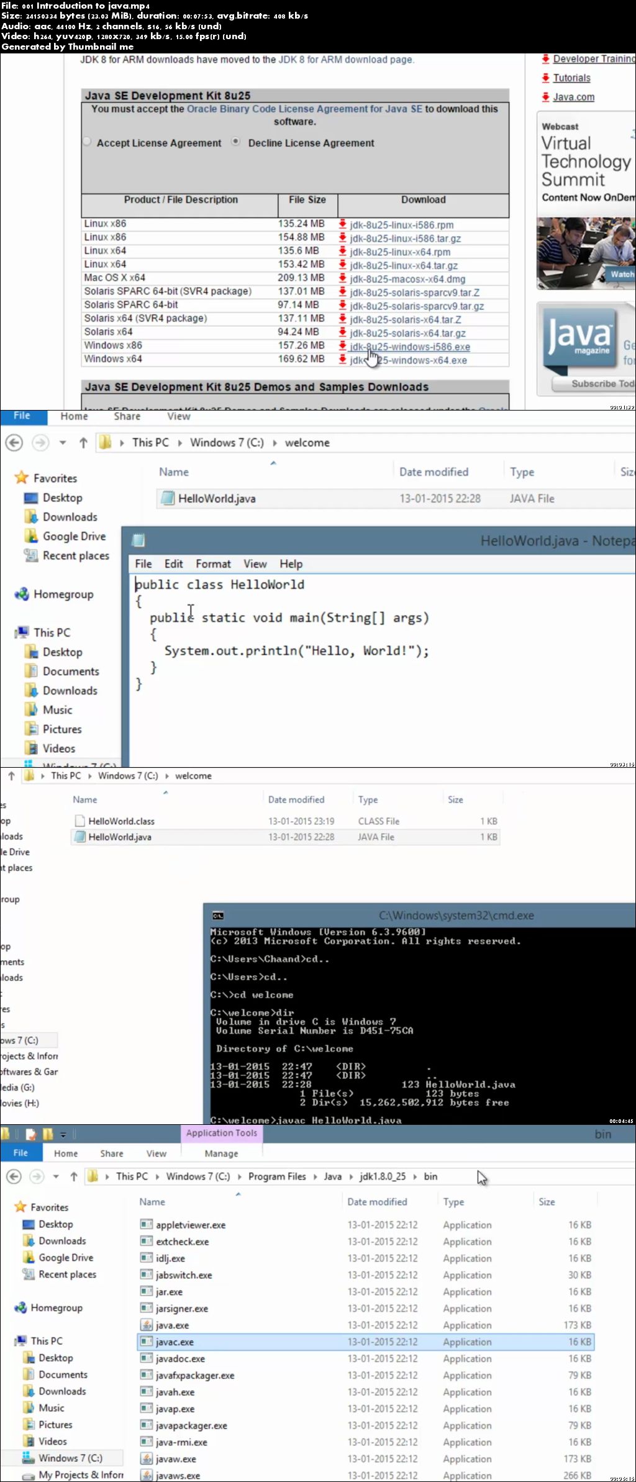Screen dimensions: 636x1482
Task: Select Documents in bin window sidebar
Action: (63, 1375)
